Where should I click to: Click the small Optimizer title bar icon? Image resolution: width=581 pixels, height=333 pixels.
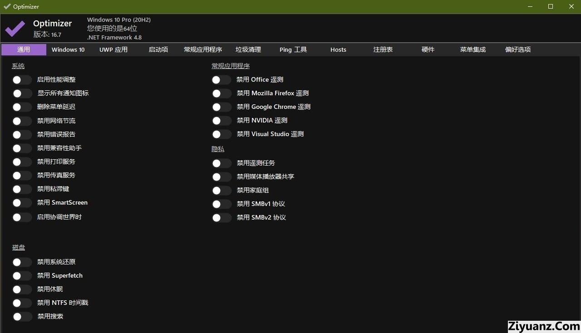7,6
